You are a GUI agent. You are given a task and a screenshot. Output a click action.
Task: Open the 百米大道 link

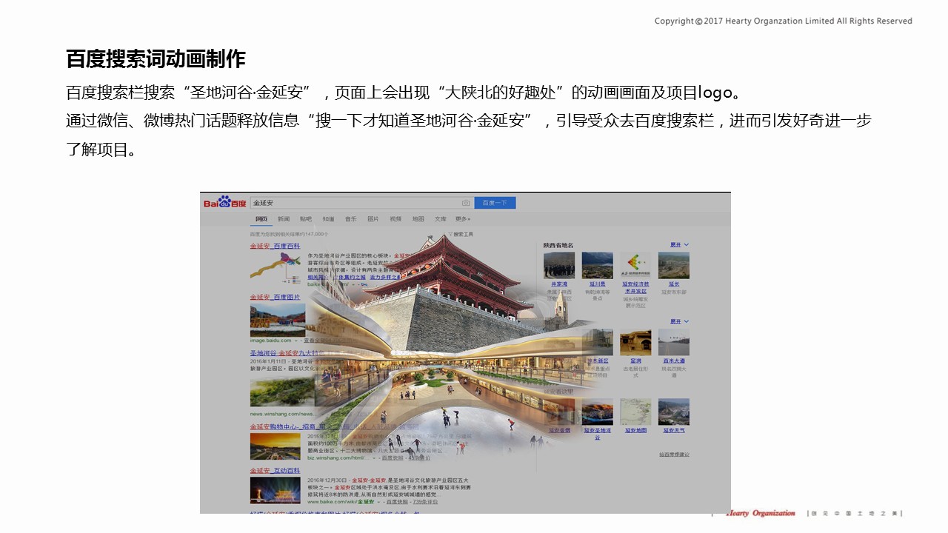coord(674,361)
